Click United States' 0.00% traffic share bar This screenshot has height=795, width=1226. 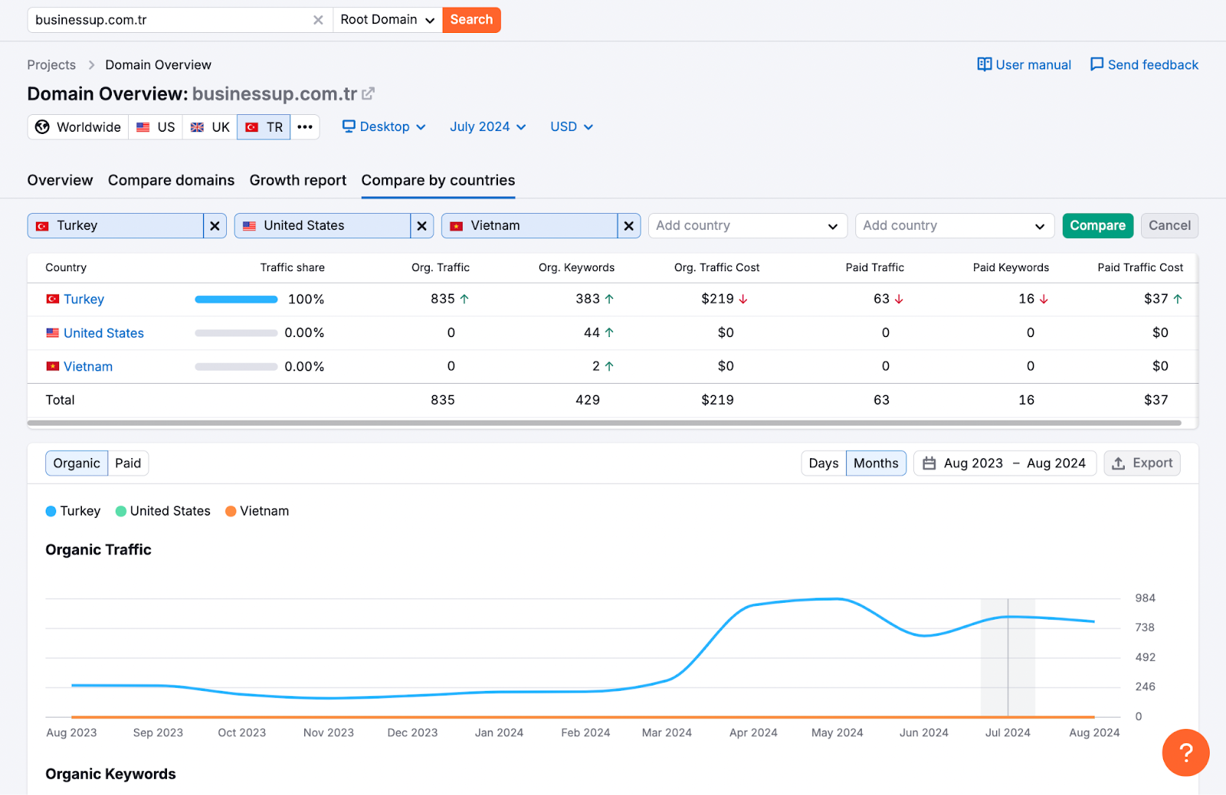[236, 333]
